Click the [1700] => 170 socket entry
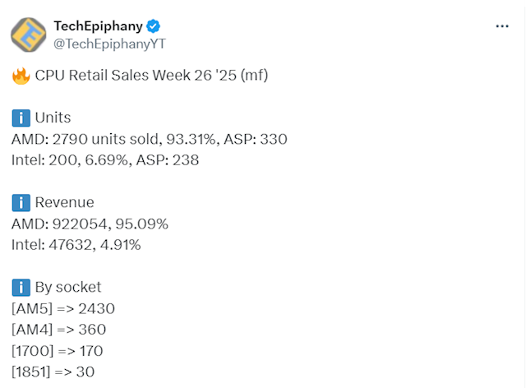Viewport: 526px width, 388px height. 57,351
